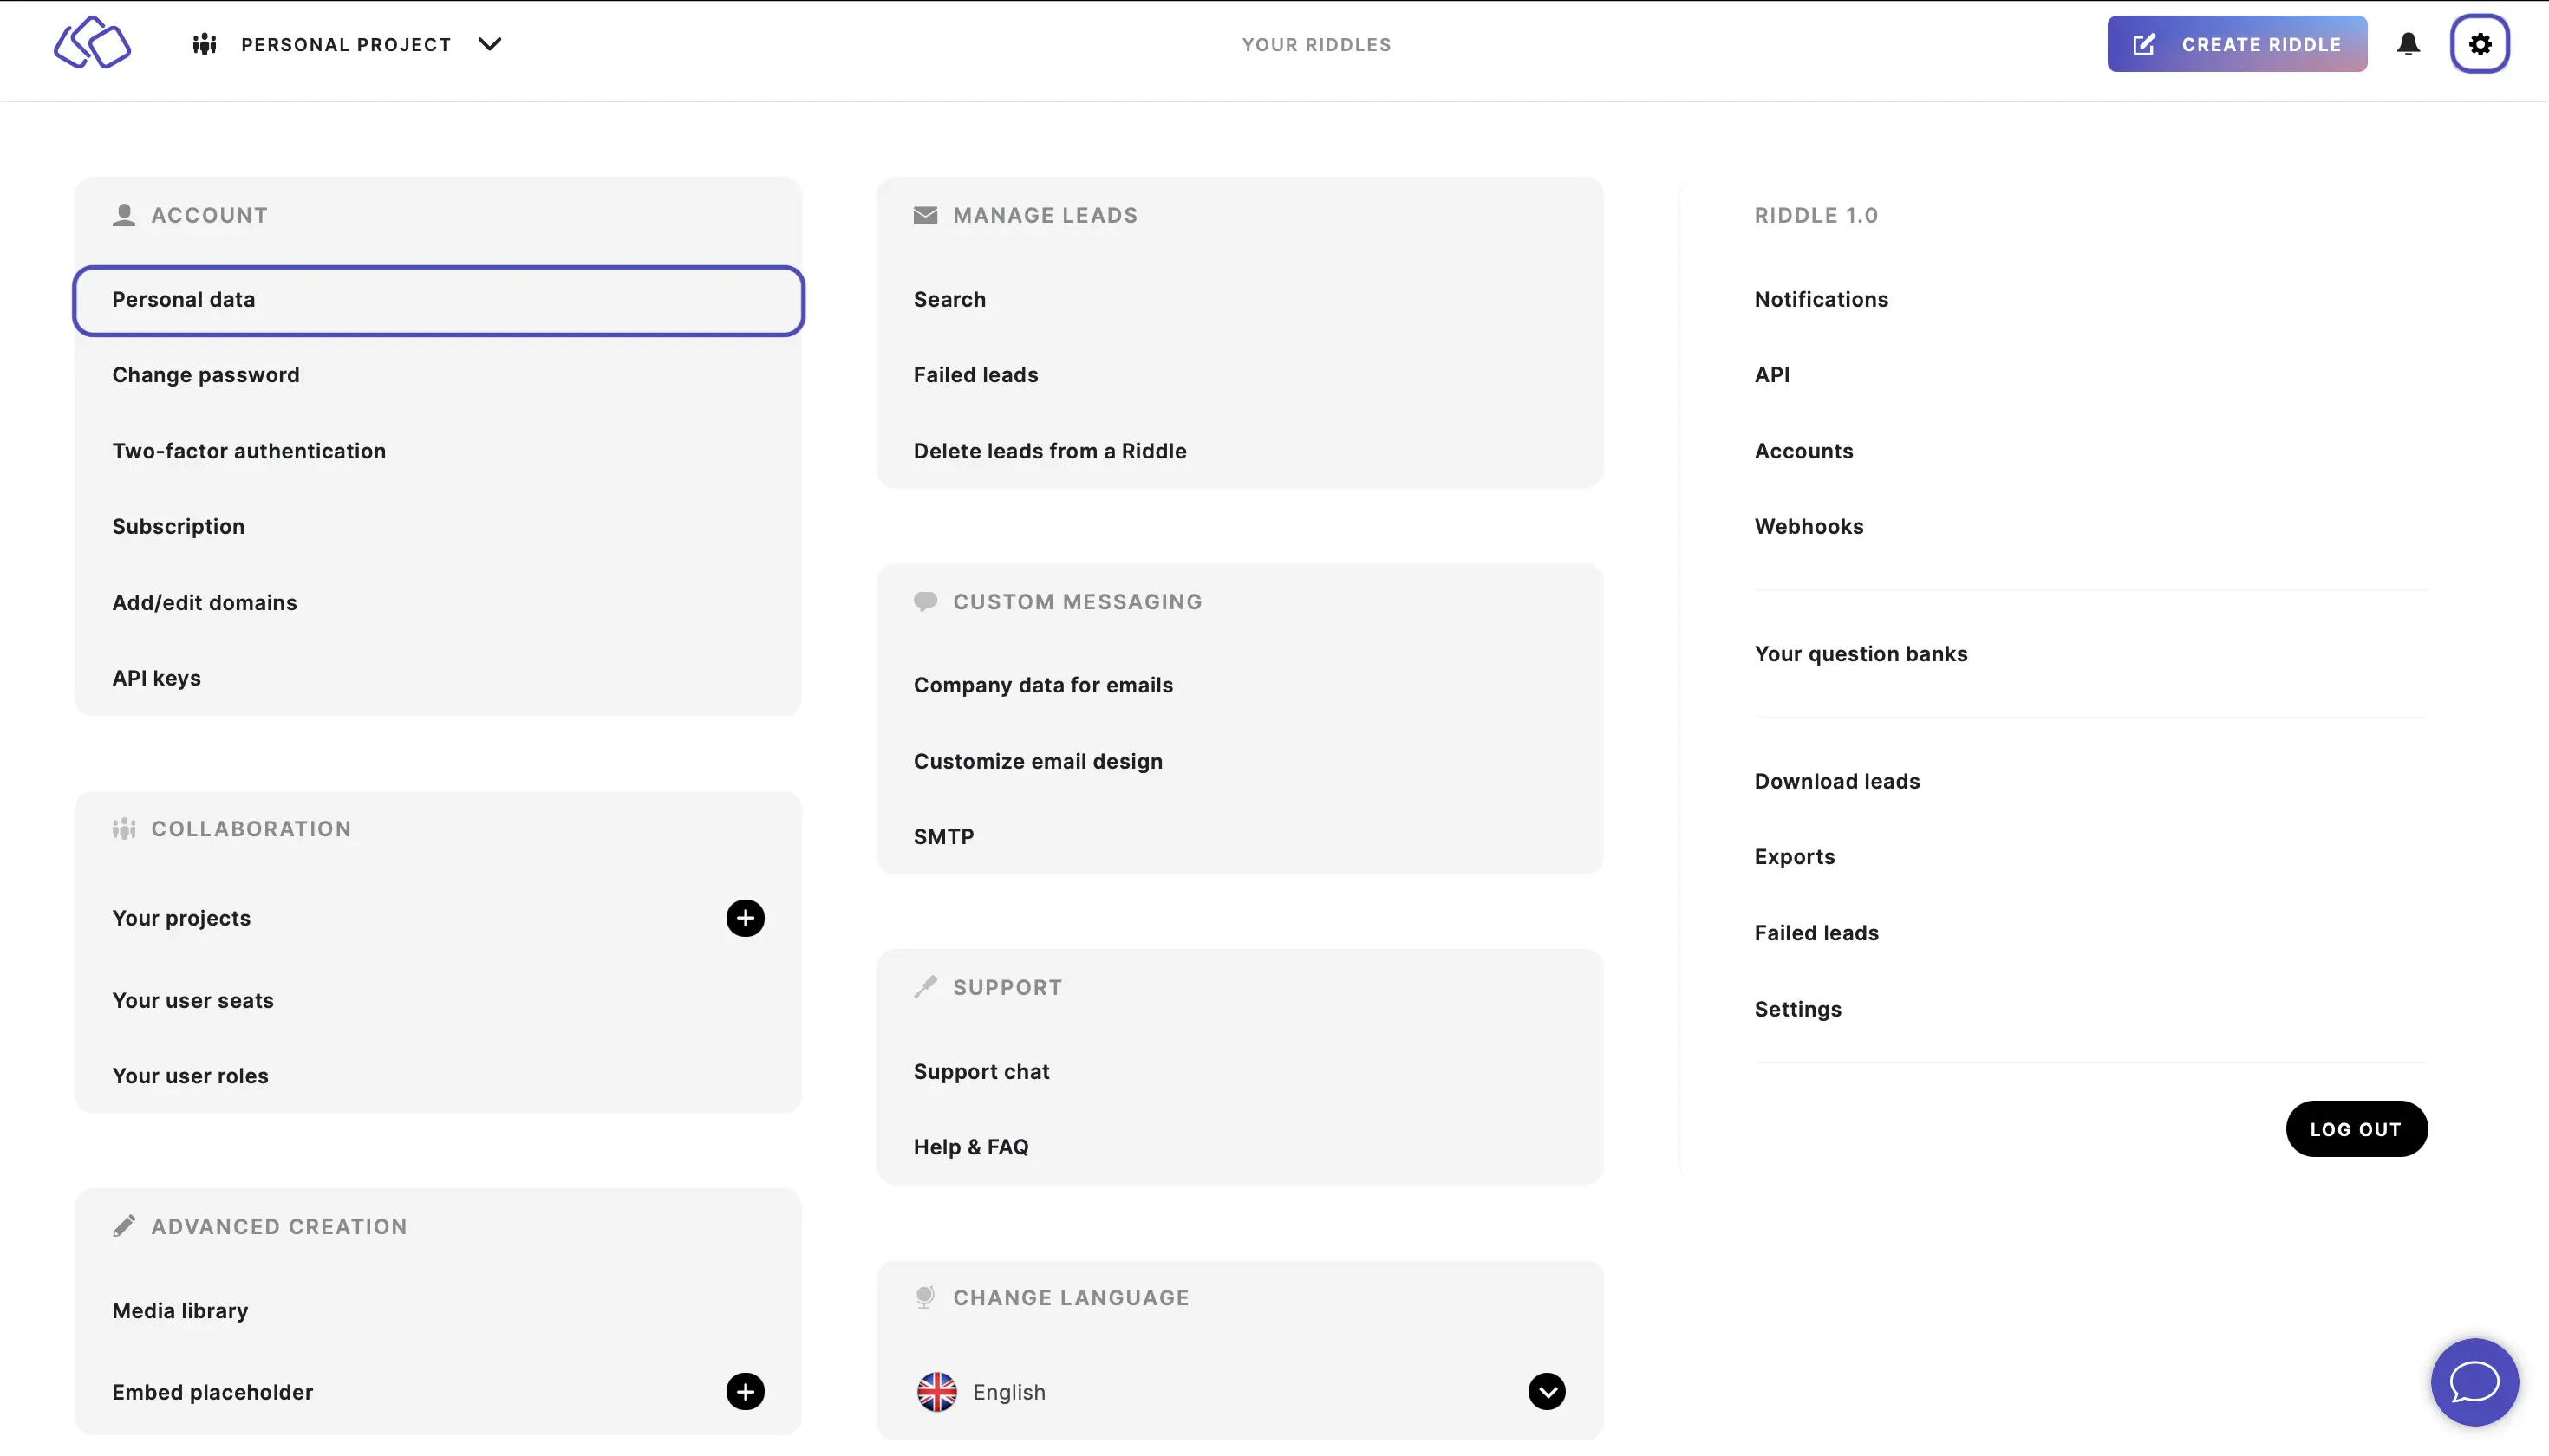Select SMTP custom messaging option
2549x1456 pixels.
click(943, 836)
